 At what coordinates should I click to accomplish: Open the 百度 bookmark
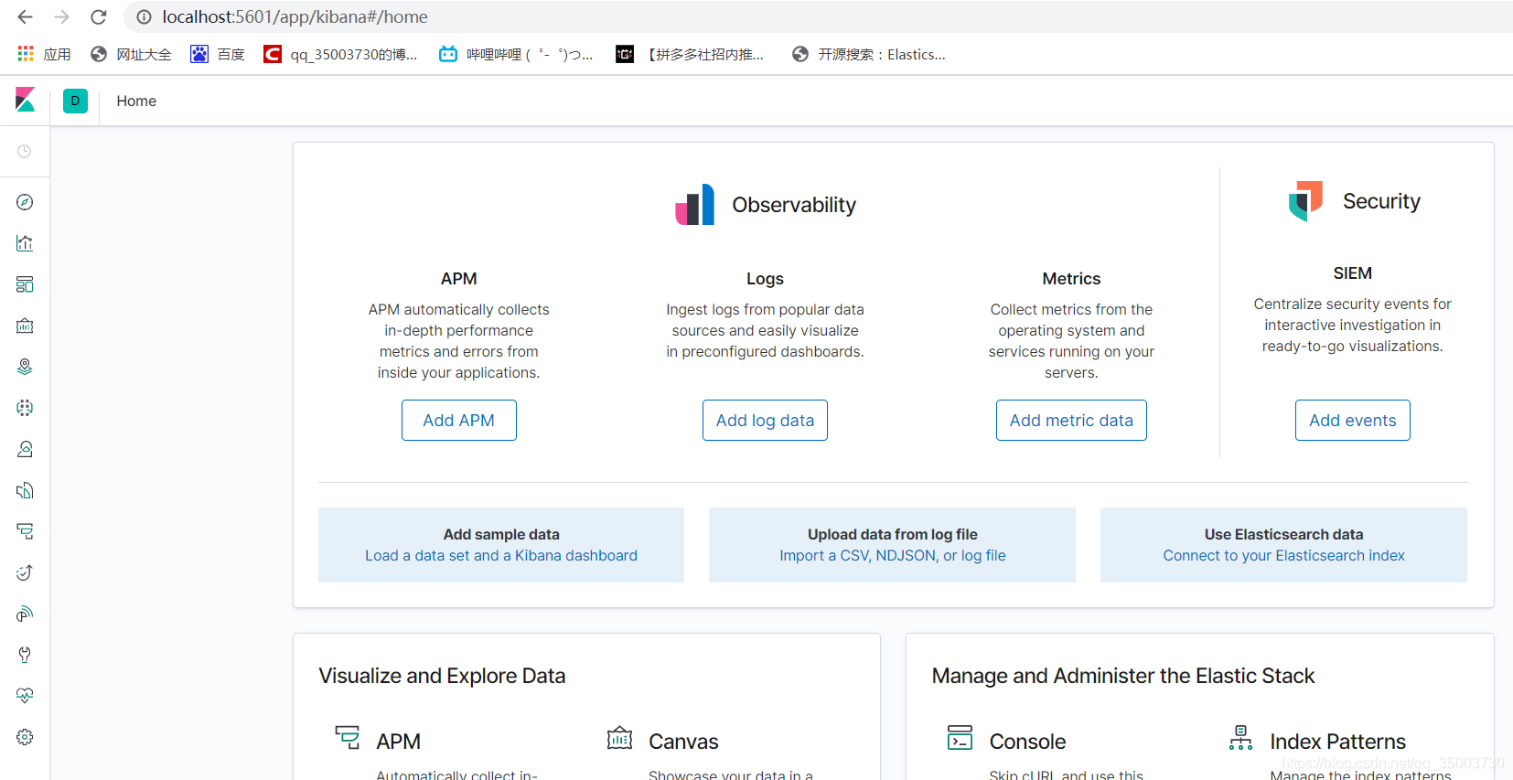point(218,54)
